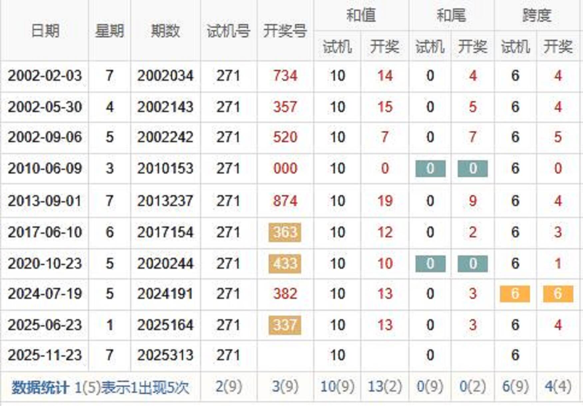Click the 开奖号 column header
This screenshot has height=406, width=583.
285,31
